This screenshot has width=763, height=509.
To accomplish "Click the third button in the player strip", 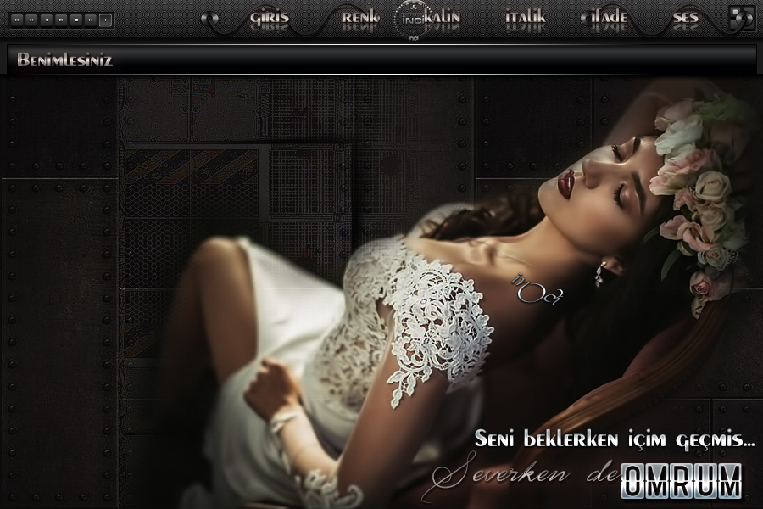I will tap(47, 19).
